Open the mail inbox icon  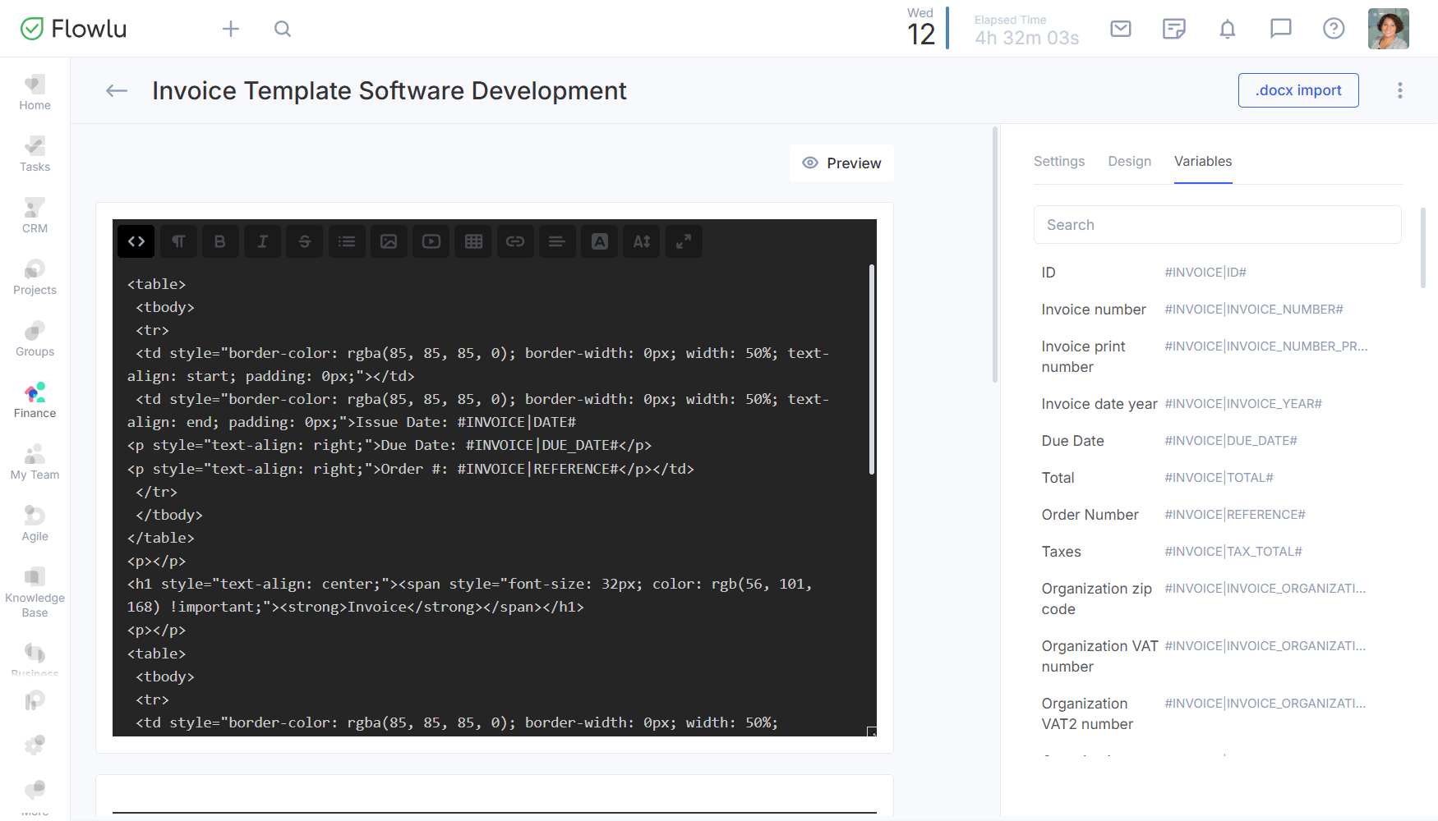[x=1121, y=29]
